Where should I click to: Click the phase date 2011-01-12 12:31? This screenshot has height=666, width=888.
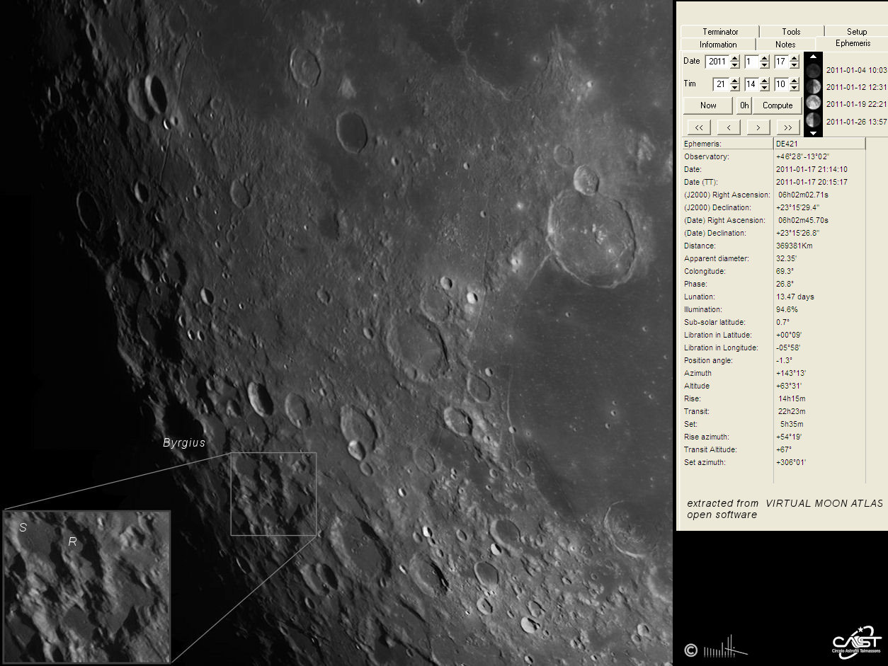(856, 87)
